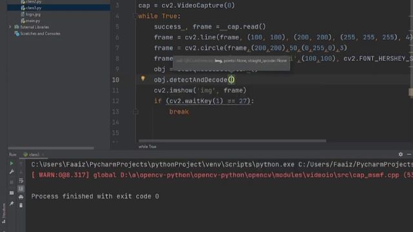Click the python.exe path in console
Image resolution: width=413 pixels, height=232 pixels.
pos(163,165)
